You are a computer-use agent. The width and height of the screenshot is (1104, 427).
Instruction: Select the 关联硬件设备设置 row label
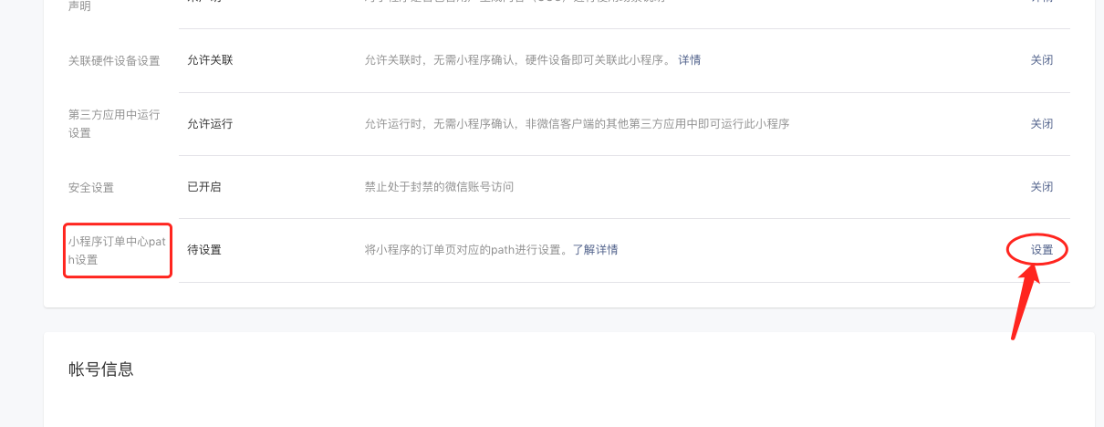114,61
